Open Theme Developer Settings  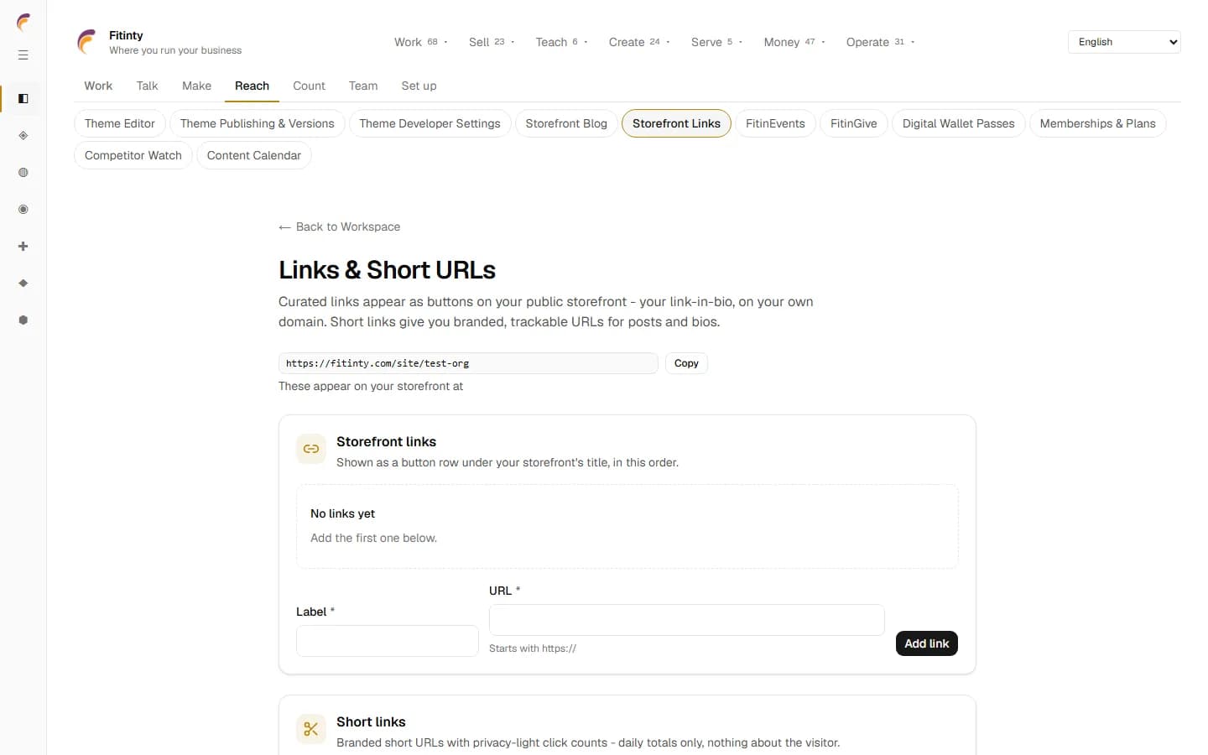point(430,123)
